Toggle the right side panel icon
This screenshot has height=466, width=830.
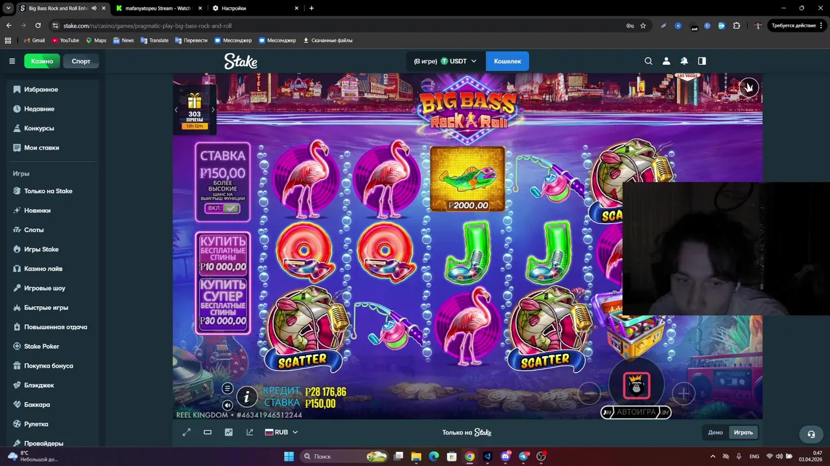pyautogui.click(x=702, y=61)
